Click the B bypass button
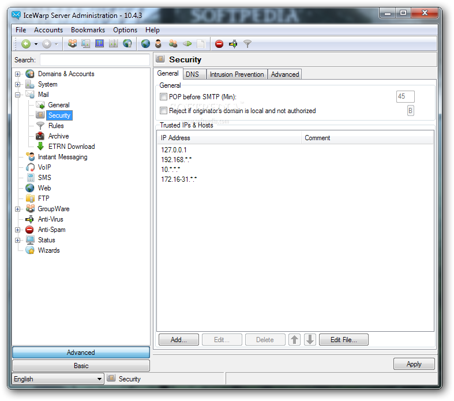 point(411,111)
